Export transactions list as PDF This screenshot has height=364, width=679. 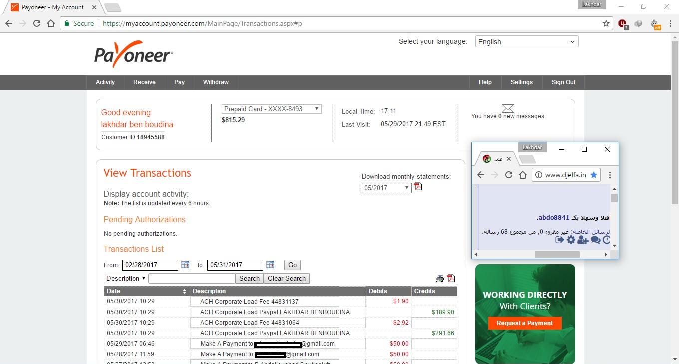pos(451,279)
